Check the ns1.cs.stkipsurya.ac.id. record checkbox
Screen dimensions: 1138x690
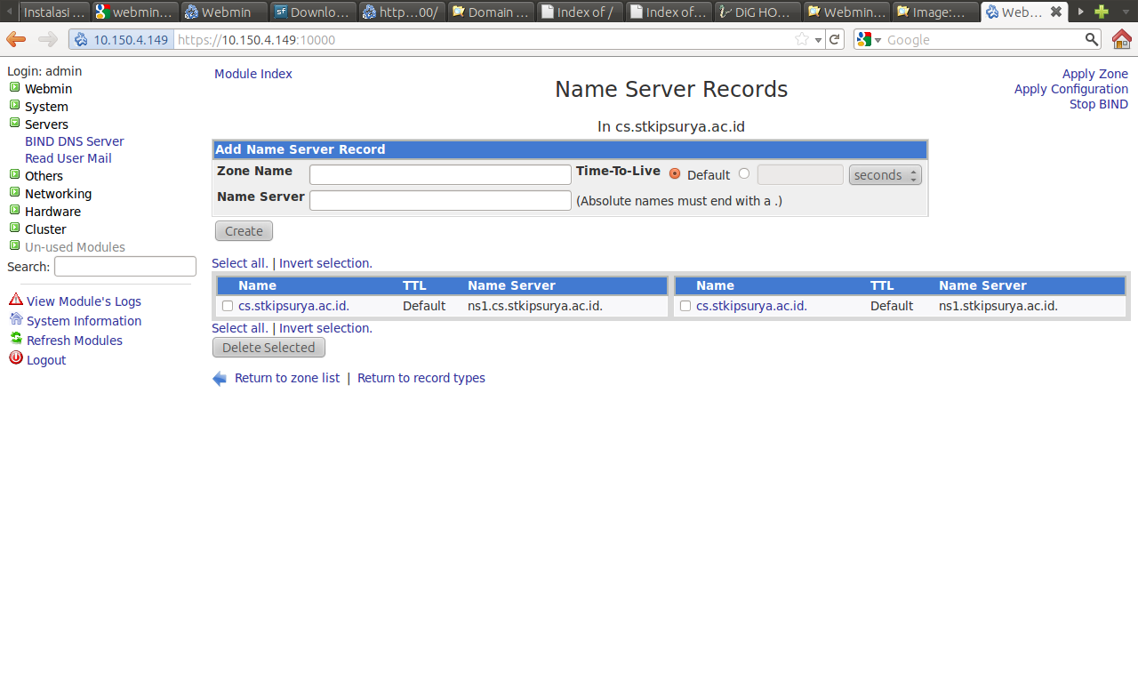click(x=228, y=306)
